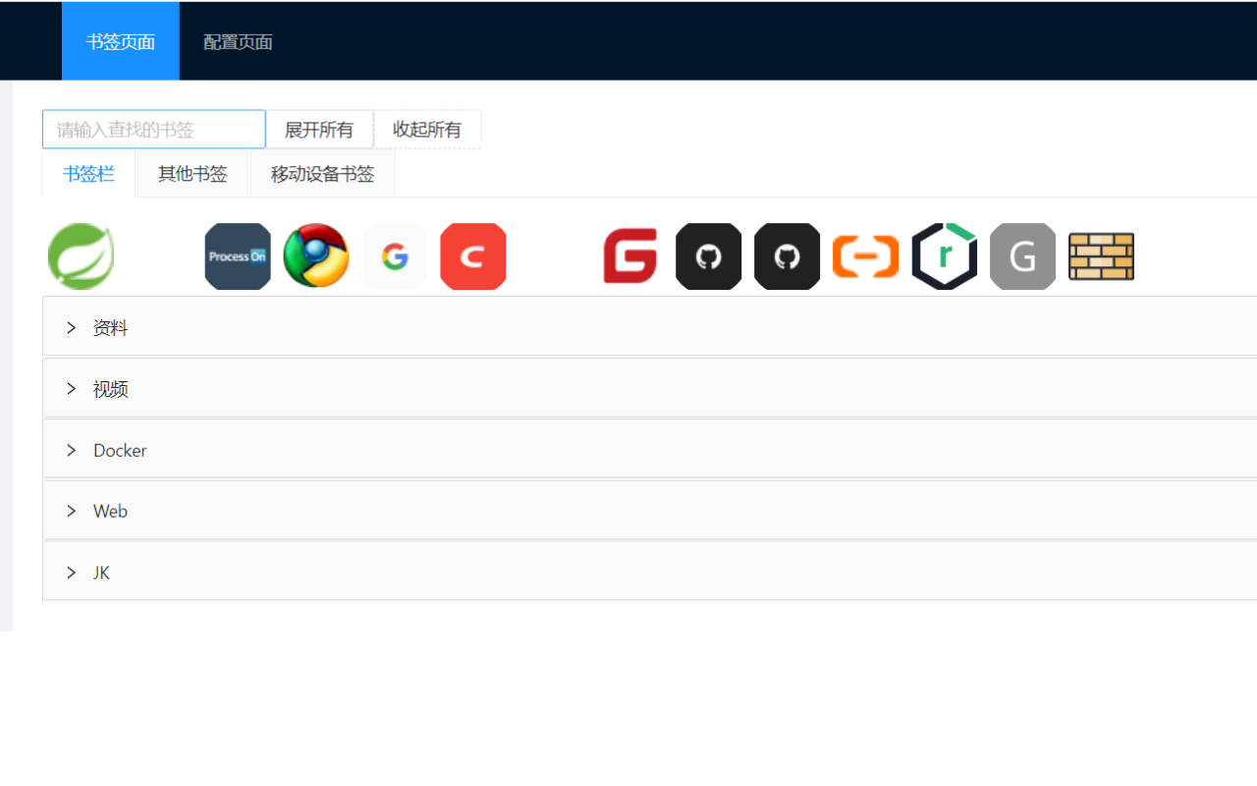Click the brick wall bookmark icon
This screenshot has height=786, width=1257.
point(1101,255)
